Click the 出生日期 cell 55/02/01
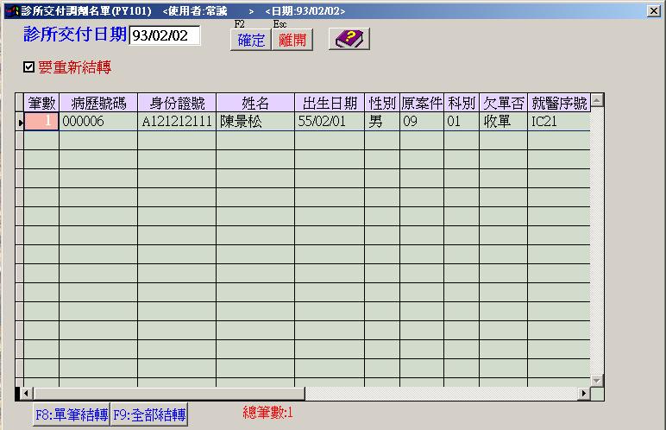This screenshot has width=666, height=430. [329, 122]
